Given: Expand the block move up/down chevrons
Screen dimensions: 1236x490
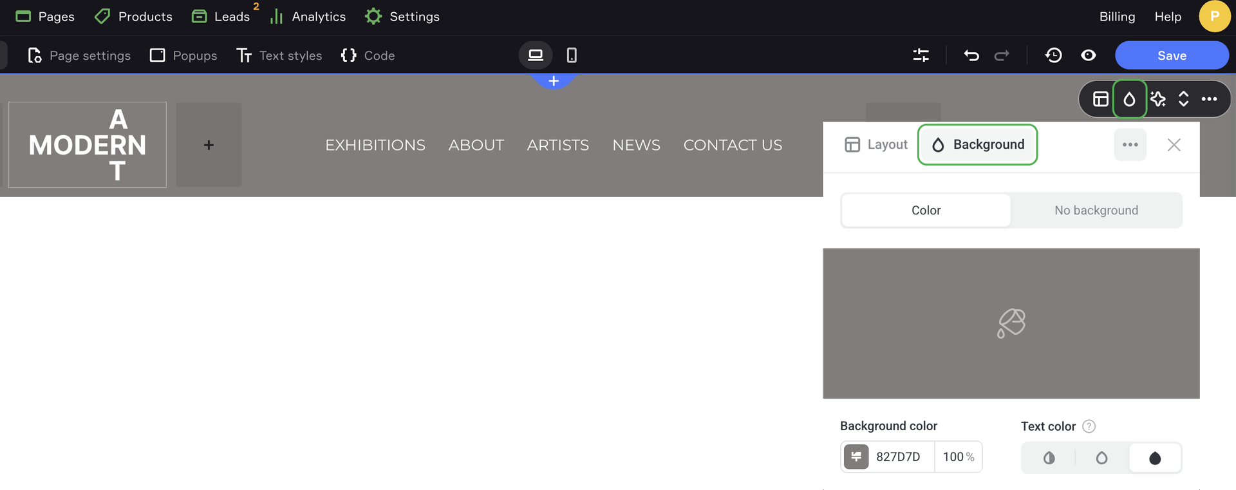Looking at the screenshot, I should 1183,99.
